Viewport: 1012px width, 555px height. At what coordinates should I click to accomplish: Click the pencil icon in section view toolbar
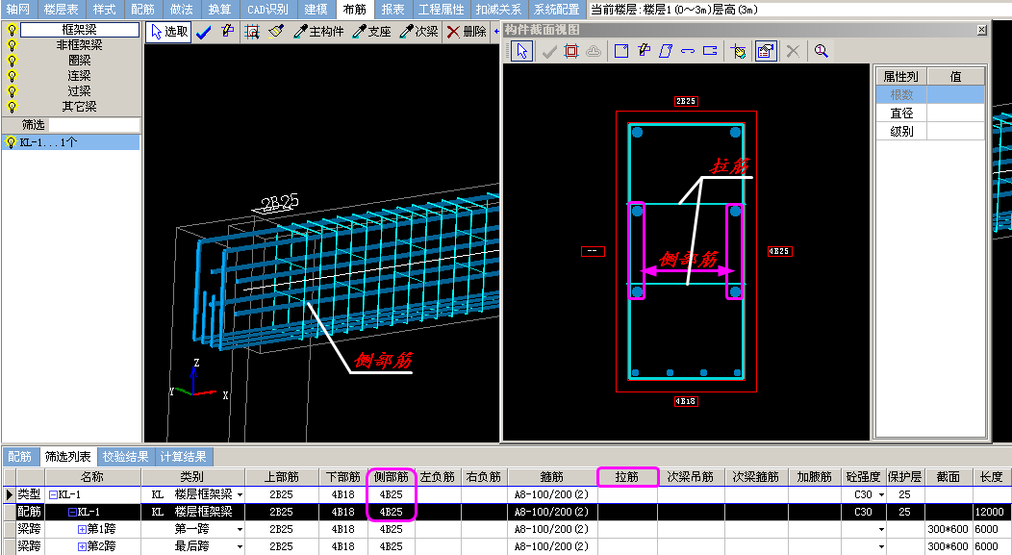[x=645, y=50]
